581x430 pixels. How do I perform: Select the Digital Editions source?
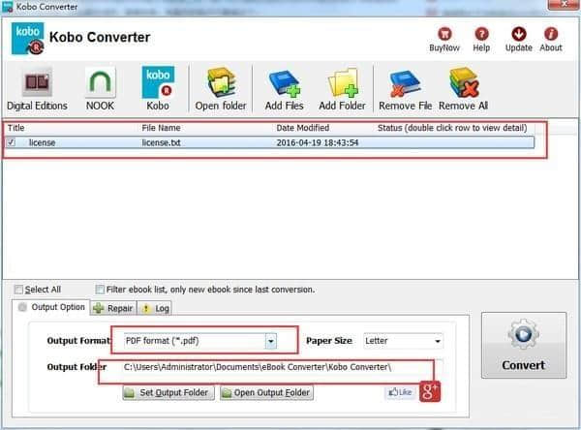[37, 89]
